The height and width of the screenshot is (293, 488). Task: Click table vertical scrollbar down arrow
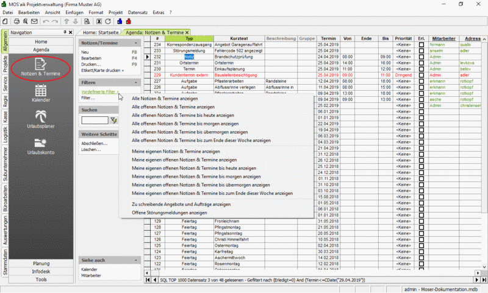(484, 267)
